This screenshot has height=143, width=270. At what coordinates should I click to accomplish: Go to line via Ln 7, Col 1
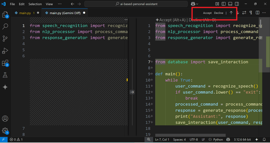(162, 140)
